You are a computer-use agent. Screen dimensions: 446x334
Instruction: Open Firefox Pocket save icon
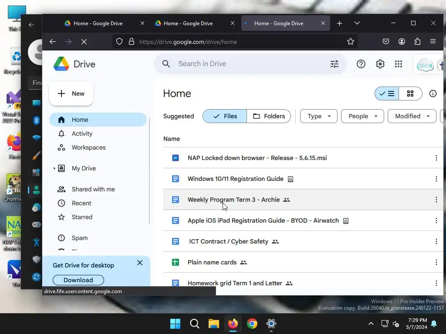(x=386, y=42)
